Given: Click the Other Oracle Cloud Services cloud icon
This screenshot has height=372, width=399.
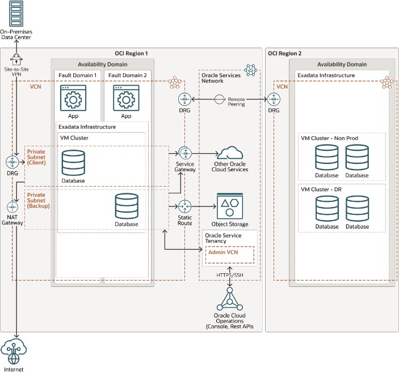Looking at the screenshot, I should [231, 153].
